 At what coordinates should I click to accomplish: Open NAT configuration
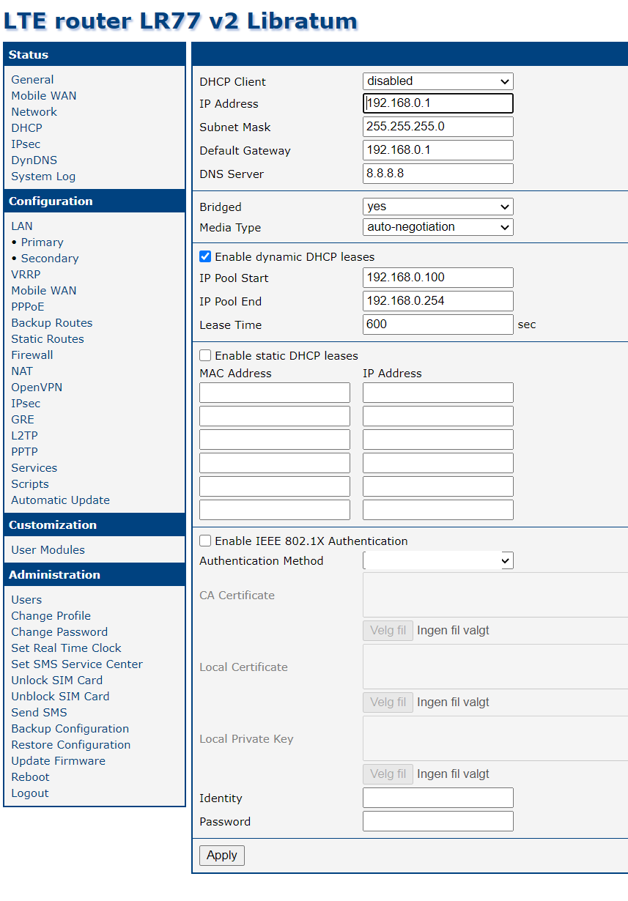(x=22, y=371)
